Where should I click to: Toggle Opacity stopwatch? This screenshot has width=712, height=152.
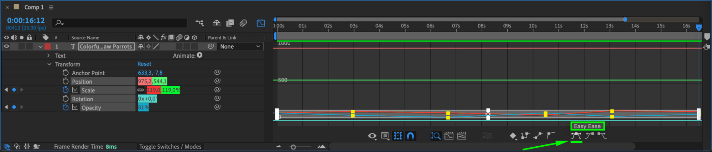tap(66, 107)
